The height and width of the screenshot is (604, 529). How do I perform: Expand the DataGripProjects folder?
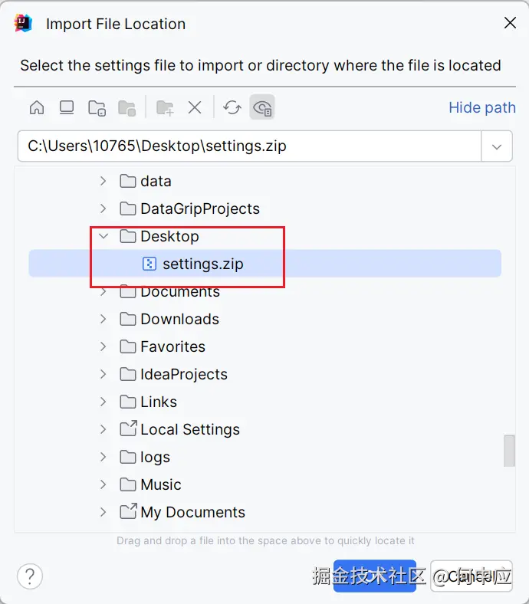(x=103, y=208)
